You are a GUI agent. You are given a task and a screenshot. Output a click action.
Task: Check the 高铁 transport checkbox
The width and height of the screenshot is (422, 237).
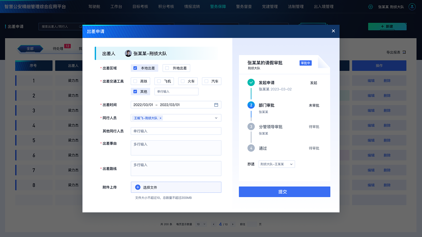(135, 81)
